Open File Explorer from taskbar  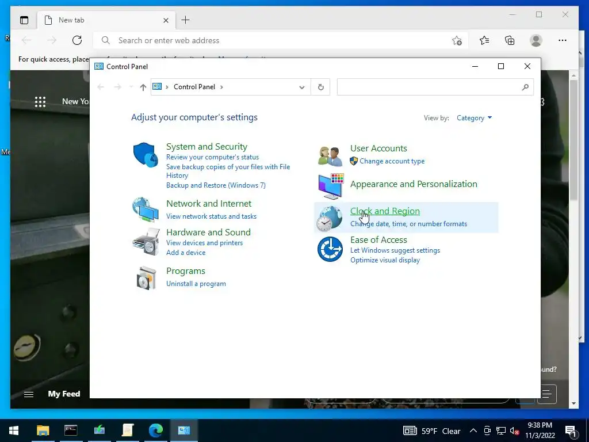tap(43, 430)
